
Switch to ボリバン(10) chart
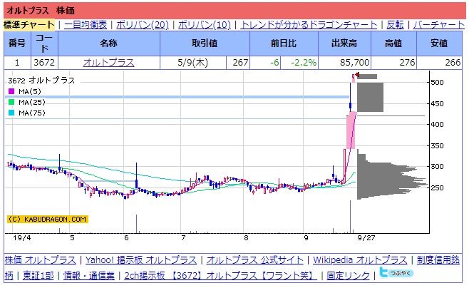click(x=205, y=25)
